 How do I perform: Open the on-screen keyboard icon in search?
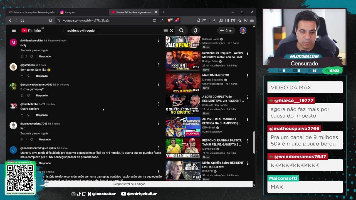(x=165, y=30)
